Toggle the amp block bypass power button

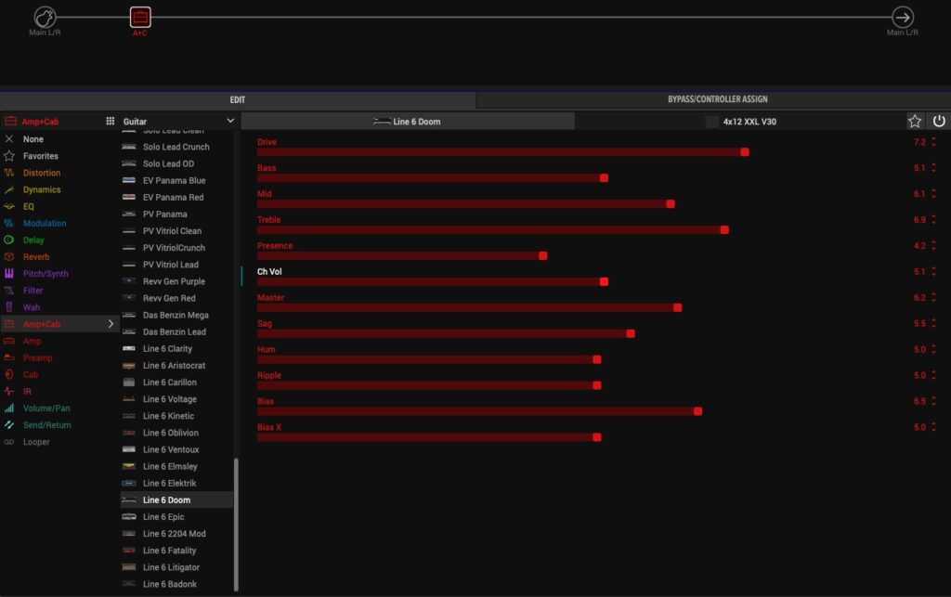939,121
